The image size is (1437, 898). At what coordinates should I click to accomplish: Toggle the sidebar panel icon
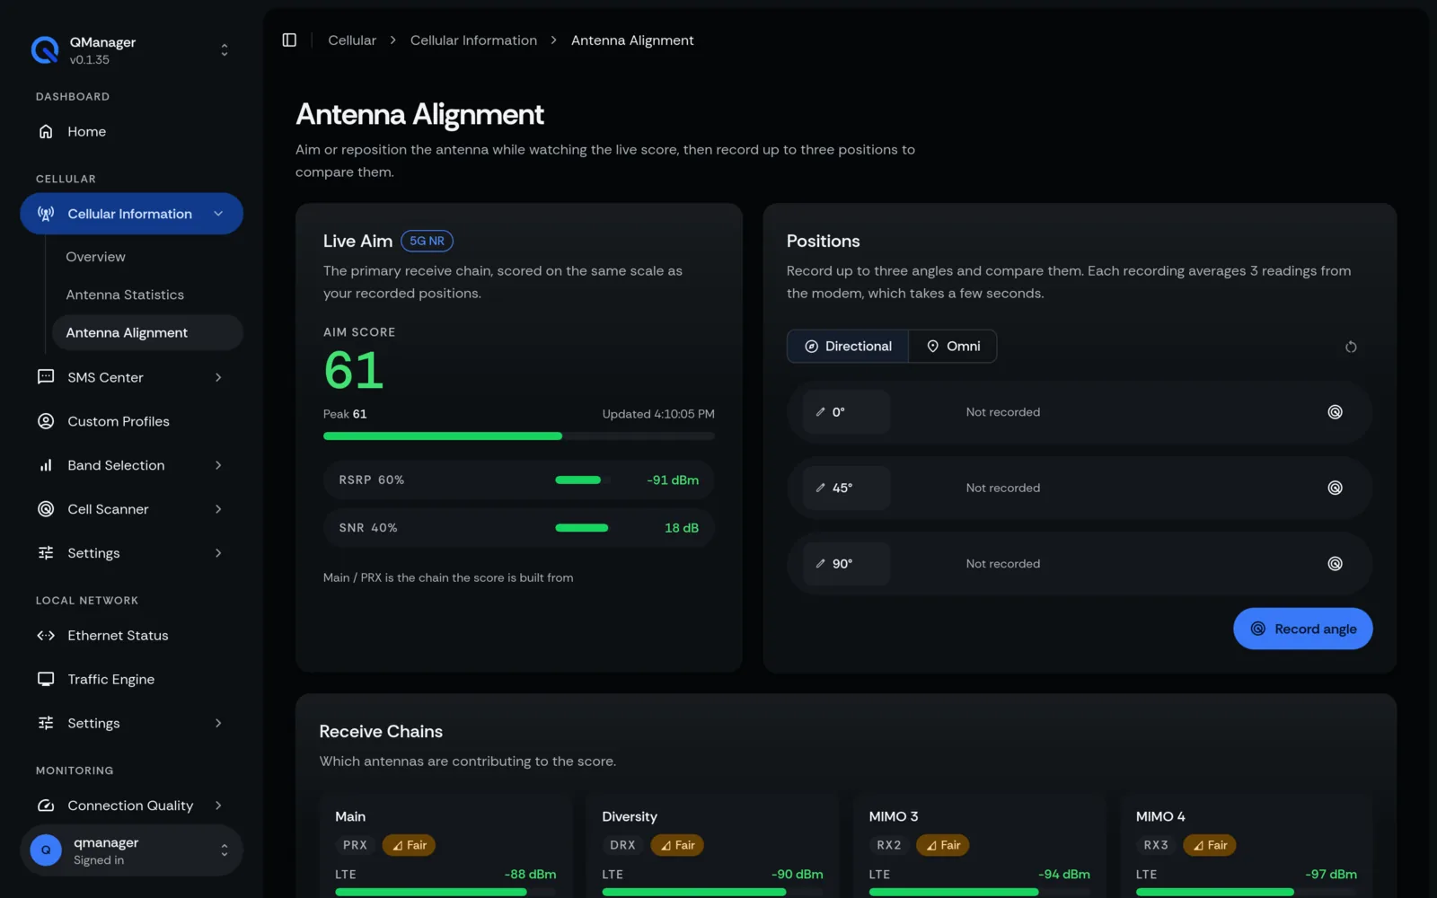(x=289, y=40)
